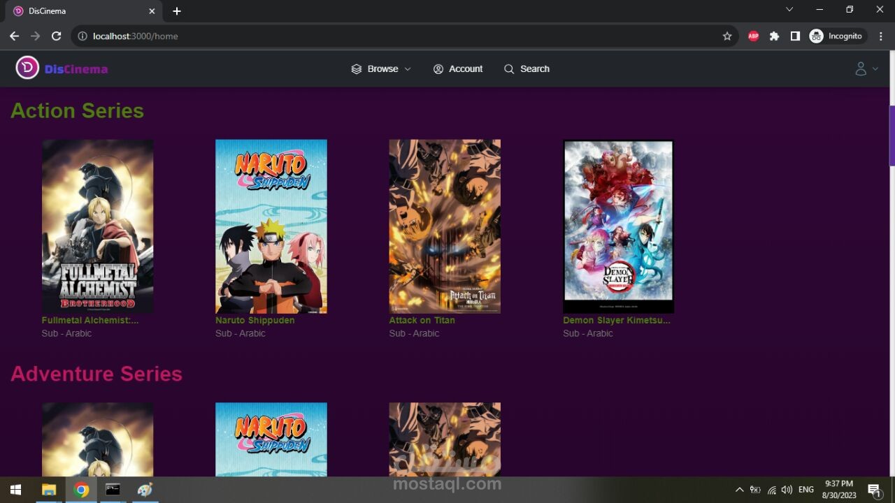Image resolution: width=895 pixels, height=503 pixels.
Task: Reload the page with the refresh icon
Action: click(57, 36)
